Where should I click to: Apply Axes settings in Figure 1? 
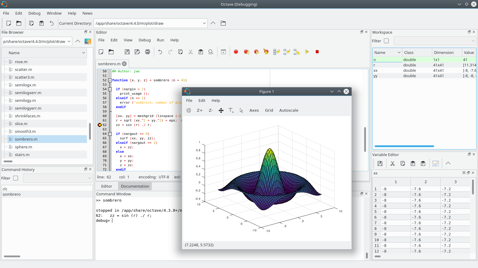(x=254, y=110)
